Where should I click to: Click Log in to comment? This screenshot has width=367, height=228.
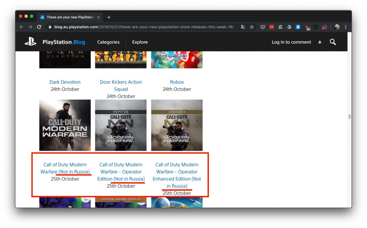click(x=291, y=42)
